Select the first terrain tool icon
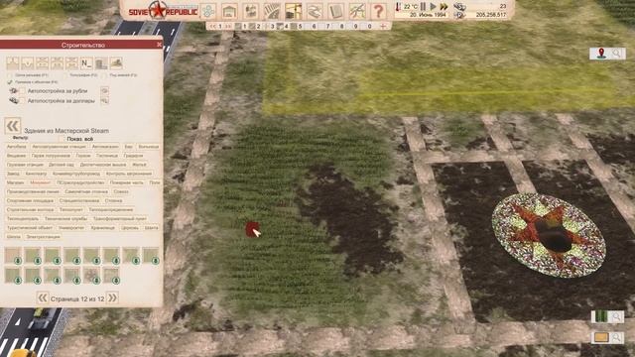The height and width of the screenshot is (357, 635). [x=13, y=63]
